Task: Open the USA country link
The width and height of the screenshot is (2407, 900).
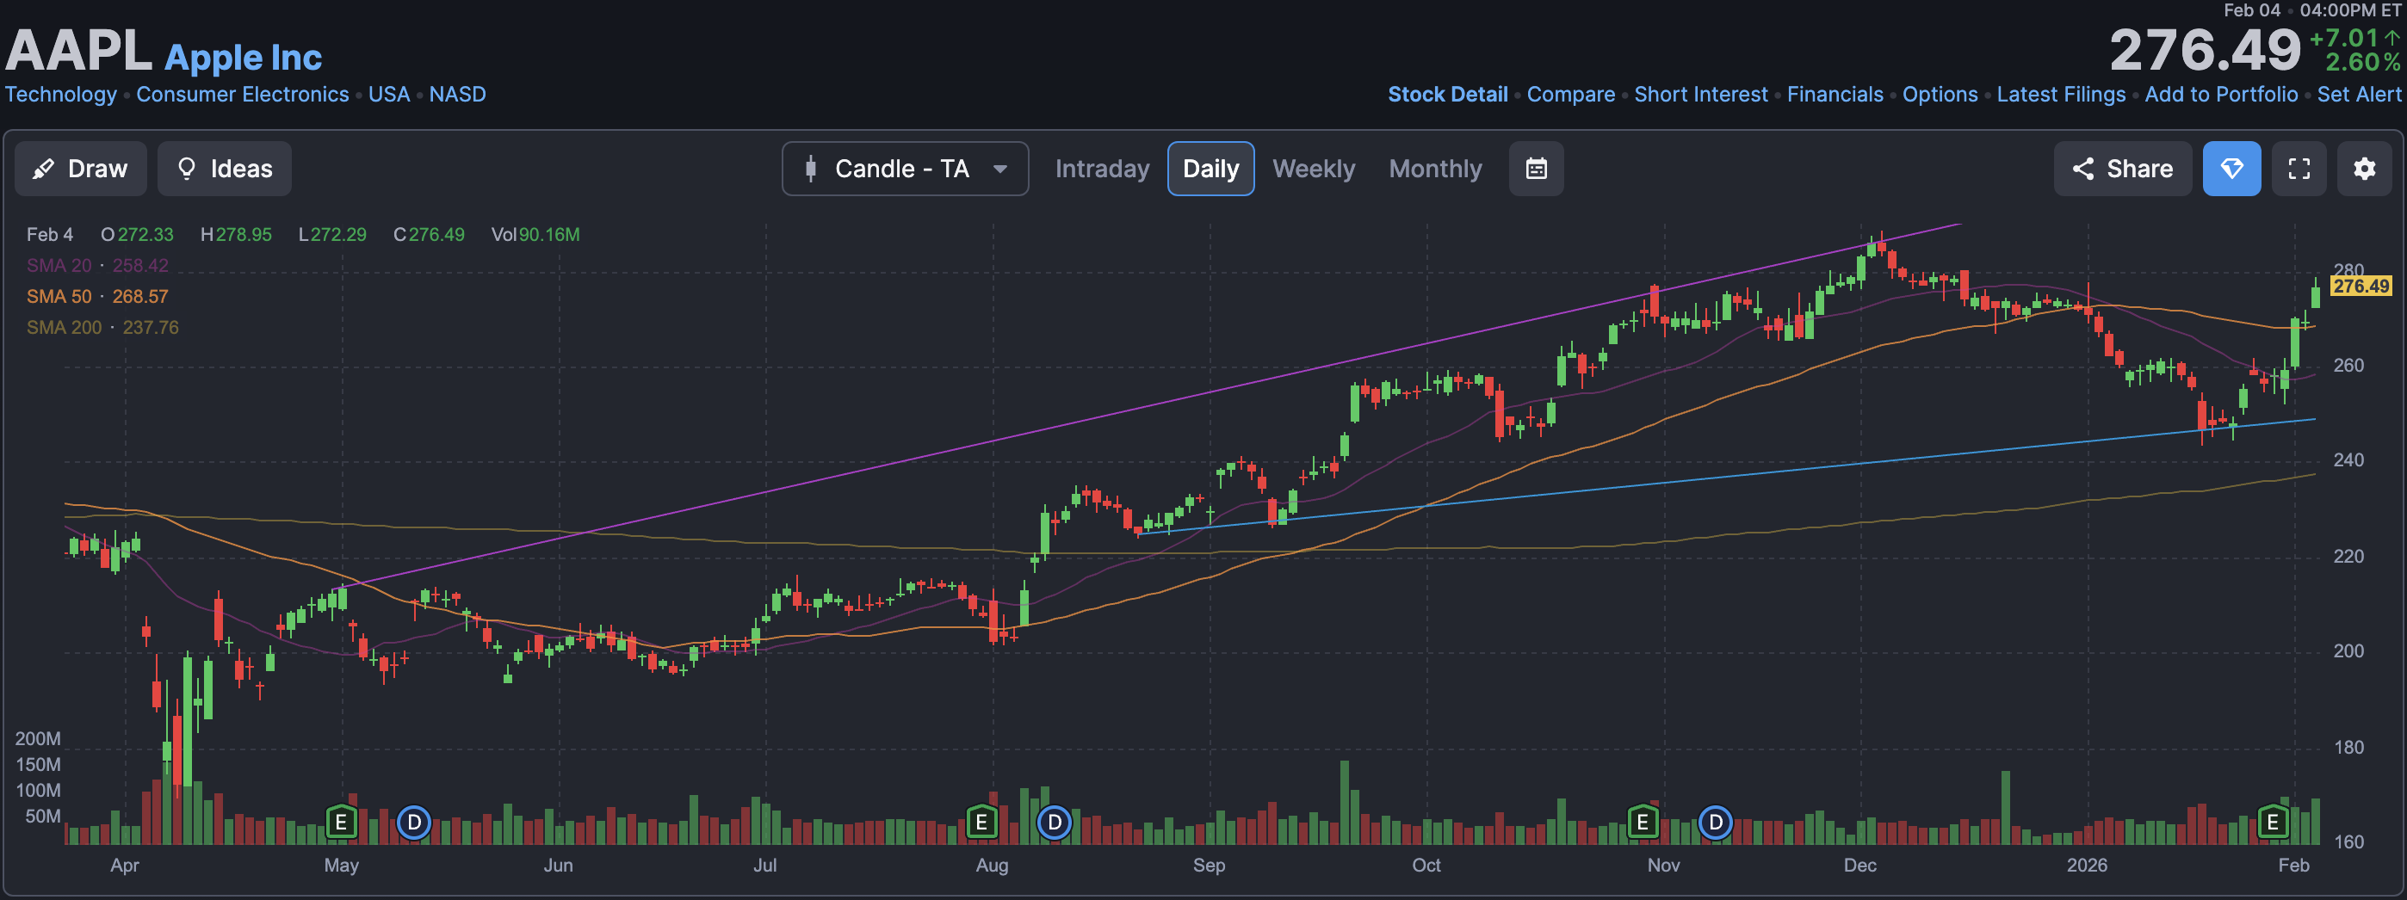Action: [x=389, y=95]
